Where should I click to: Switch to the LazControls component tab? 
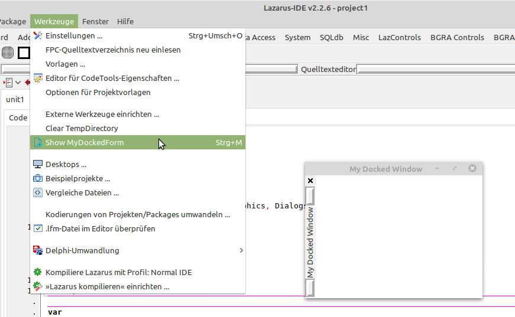399,37
